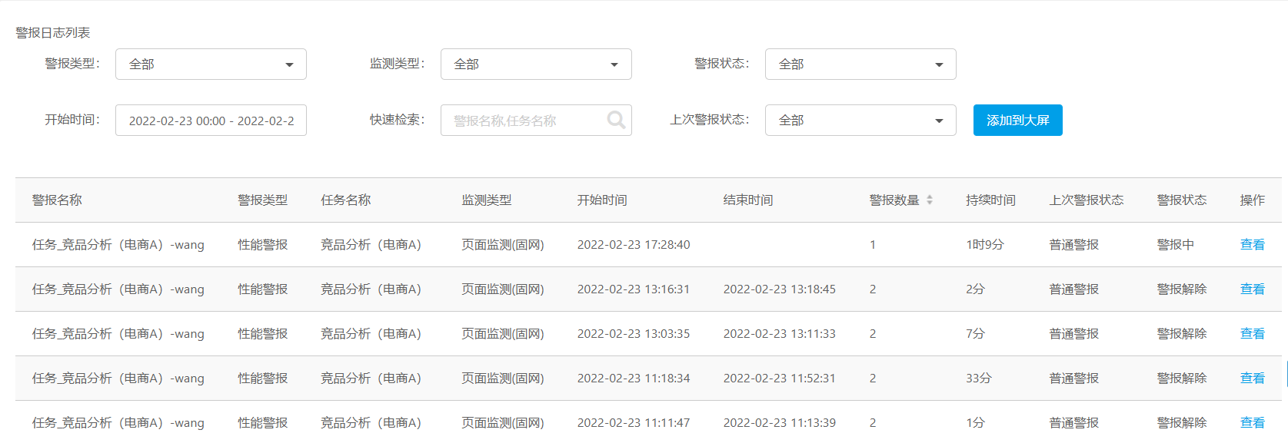This screenshot has width=1288, height=443.
Task: Click 查看 for the 17:28:40 alert
Action: tap(1252, 245)
